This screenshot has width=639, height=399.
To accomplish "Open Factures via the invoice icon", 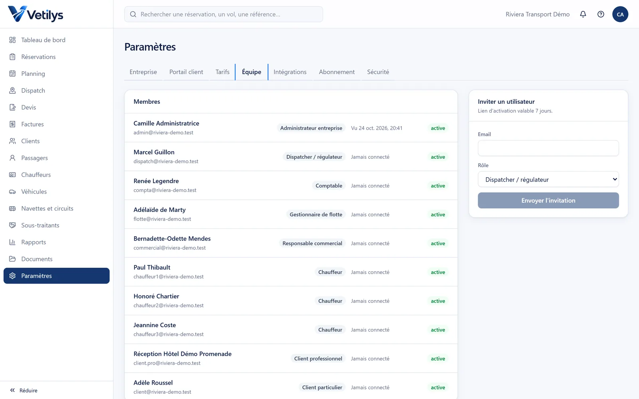I will (x=12, y=124).
